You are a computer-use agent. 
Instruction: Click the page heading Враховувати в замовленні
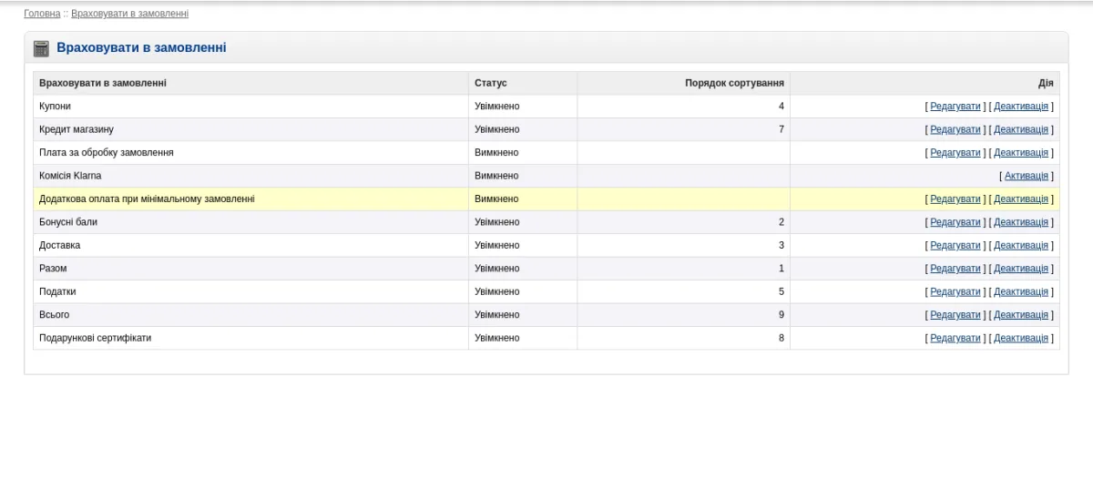click(141, 47)
